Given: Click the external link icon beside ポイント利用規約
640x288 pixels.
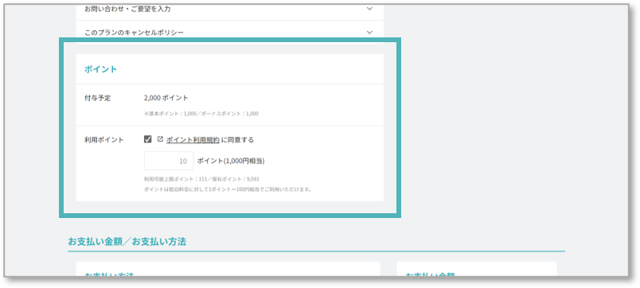Looking at the screenshot, I should point(160,139).
